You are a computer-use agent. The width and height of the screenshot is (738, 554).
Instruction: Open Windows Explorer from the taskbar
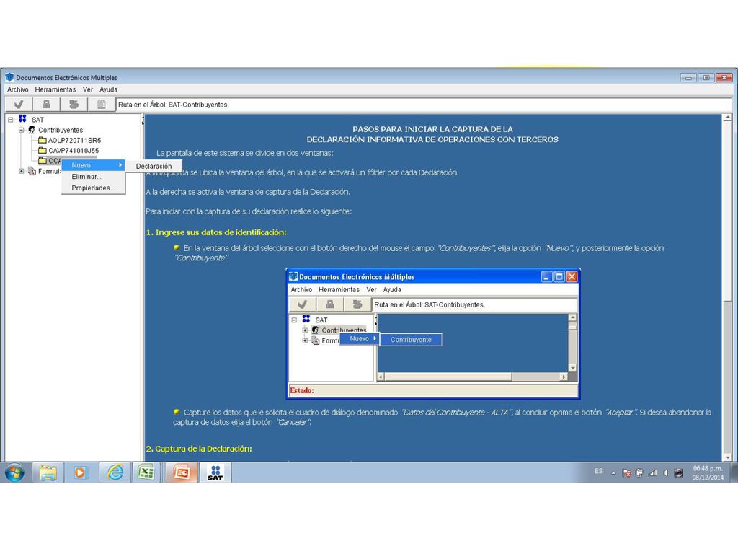click(x=48, y=472)
